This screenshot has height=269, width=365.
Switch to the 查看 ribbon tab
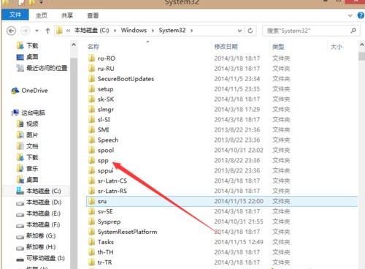click(93, 15)
